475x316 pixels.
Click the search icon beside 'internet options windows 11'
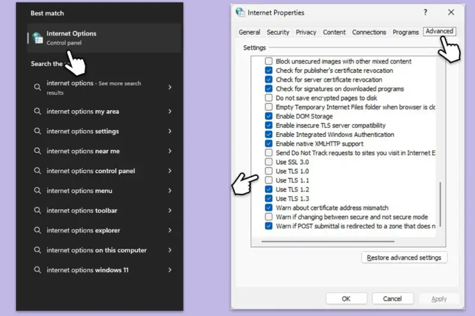[37, 270]
